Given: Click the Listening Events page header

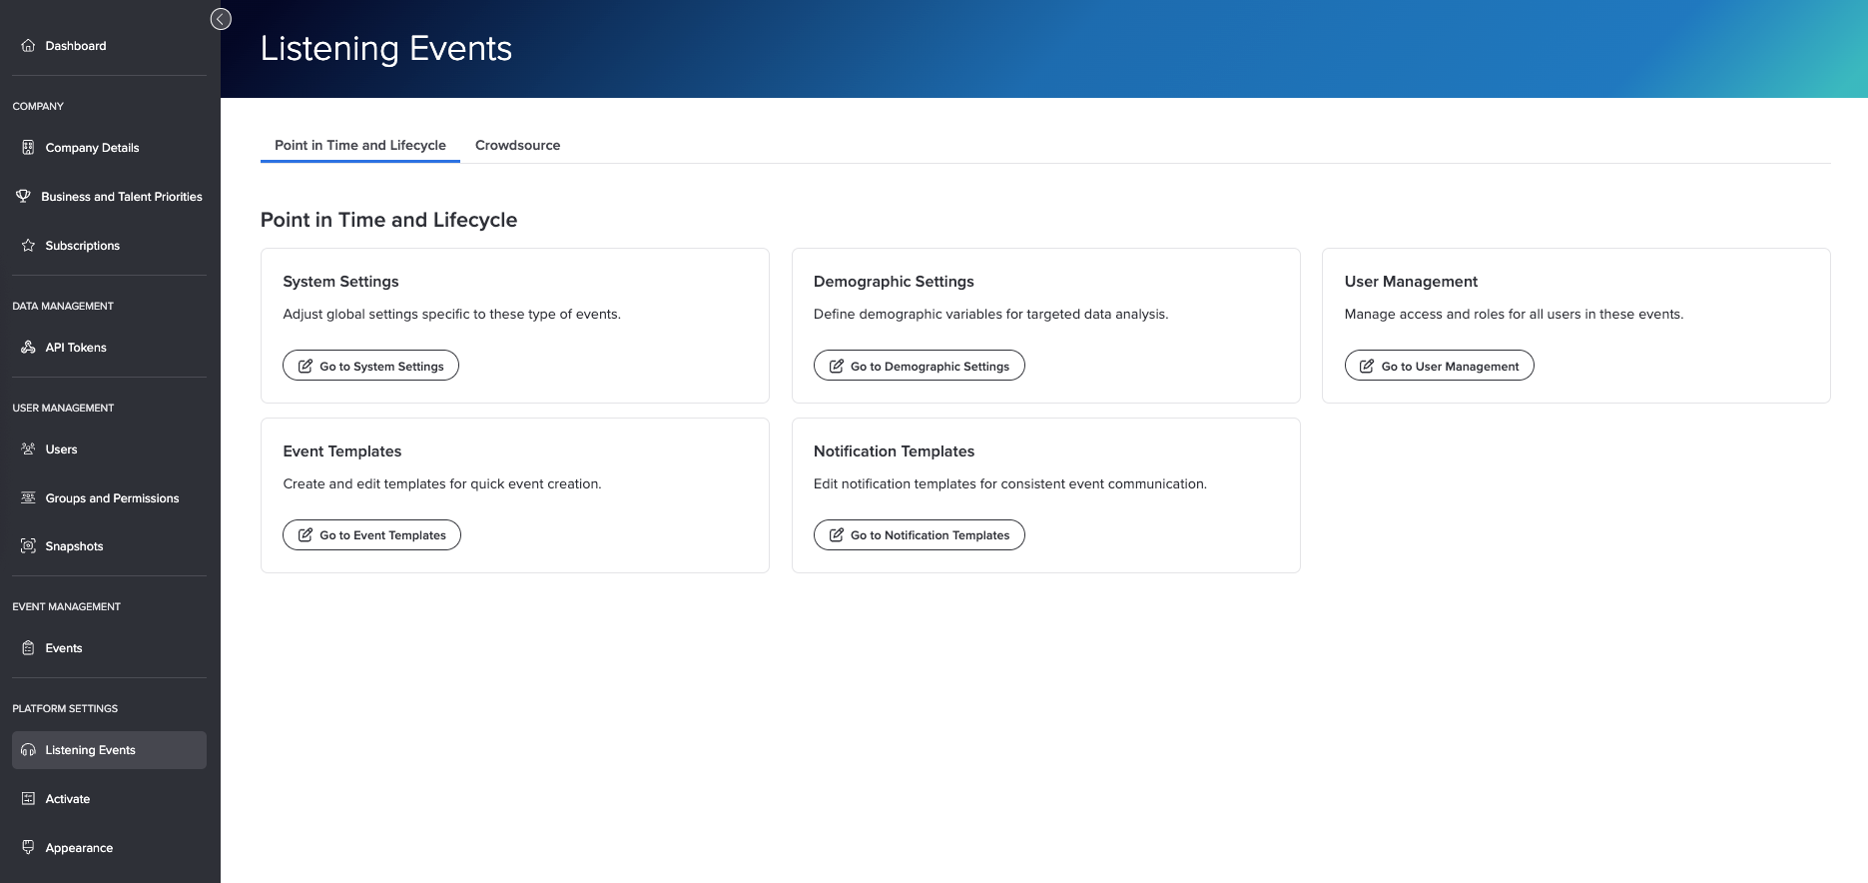Looking at the screenshot, I should coord(386,49).
